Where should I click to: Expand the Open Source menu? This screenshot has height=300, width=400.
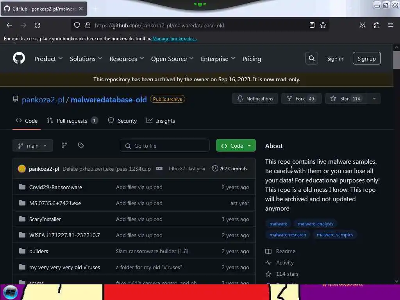coord(172,59)
